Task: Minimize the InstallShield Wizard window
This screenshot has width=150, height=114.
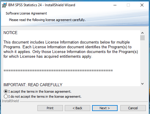Action: 115,5
